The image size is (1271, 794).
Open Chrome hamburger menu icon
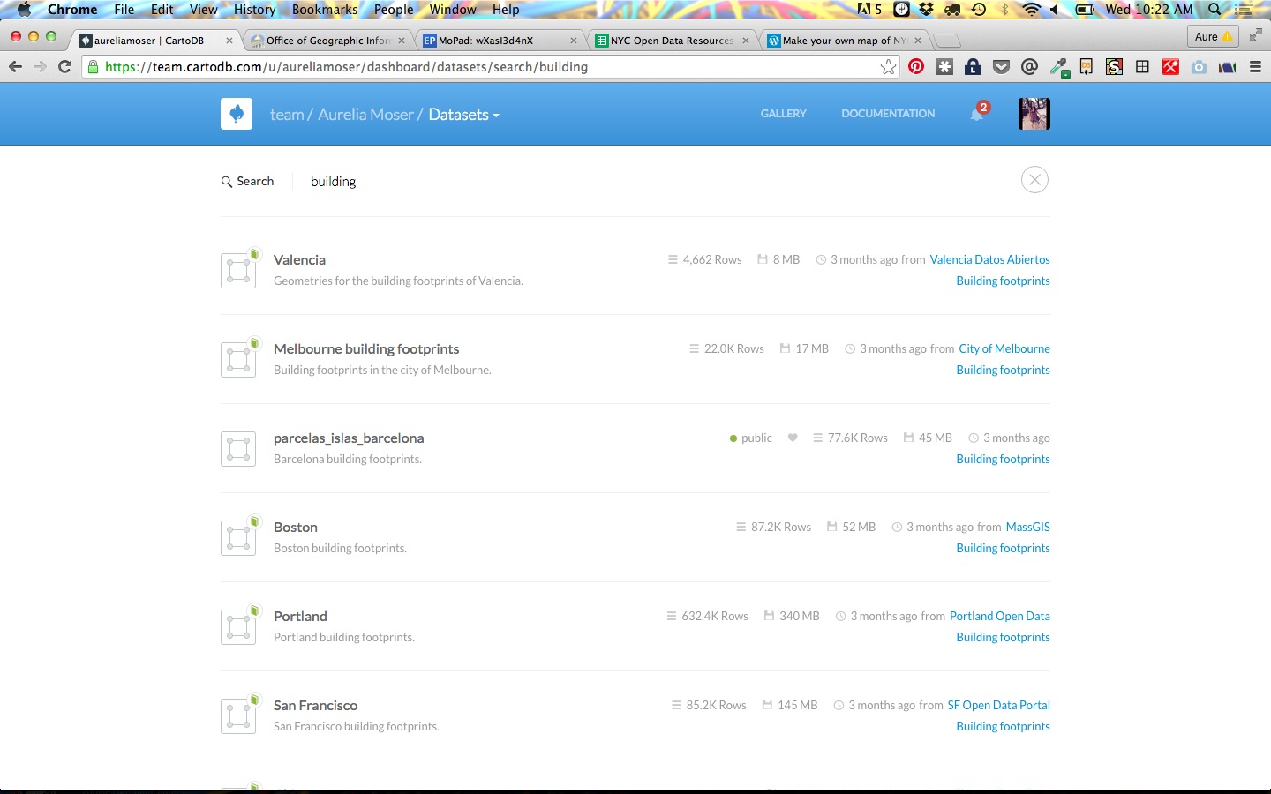(1255, 67)
